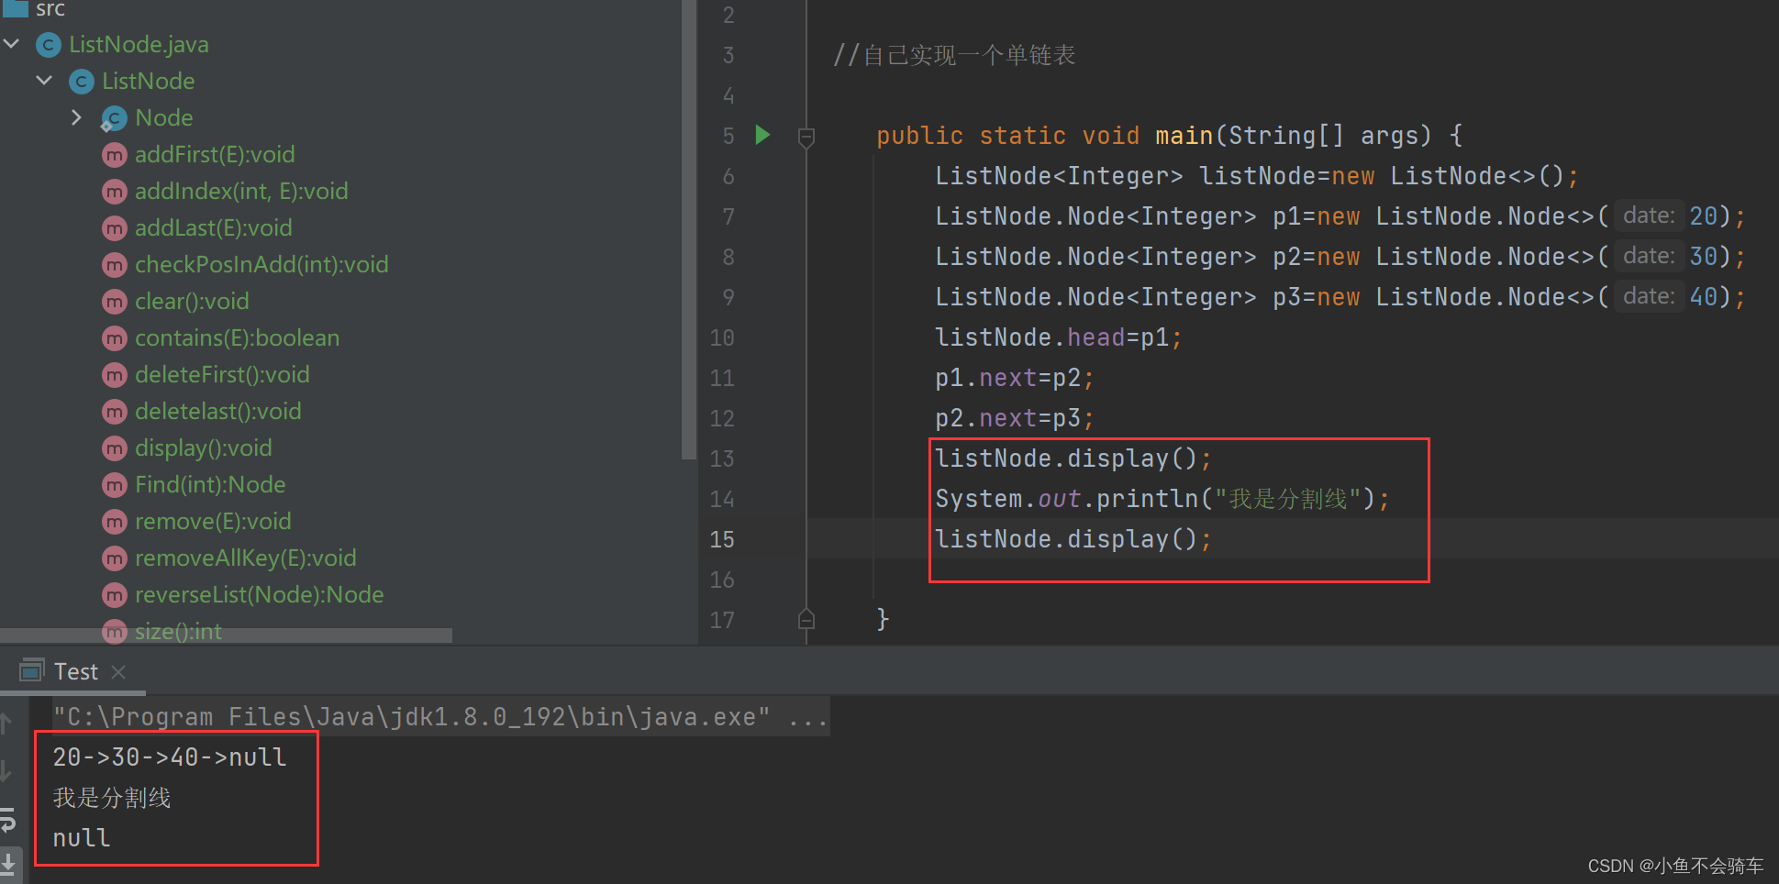Click the 'p2.next=p3;' statement

1015,418
